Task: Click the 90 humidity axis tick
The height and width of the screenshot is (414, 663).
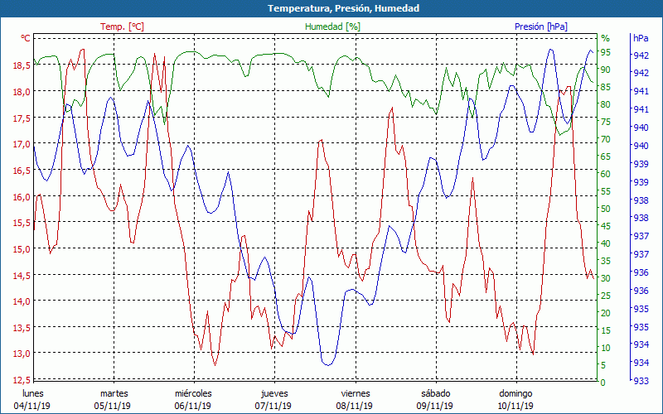Action: 606,70
